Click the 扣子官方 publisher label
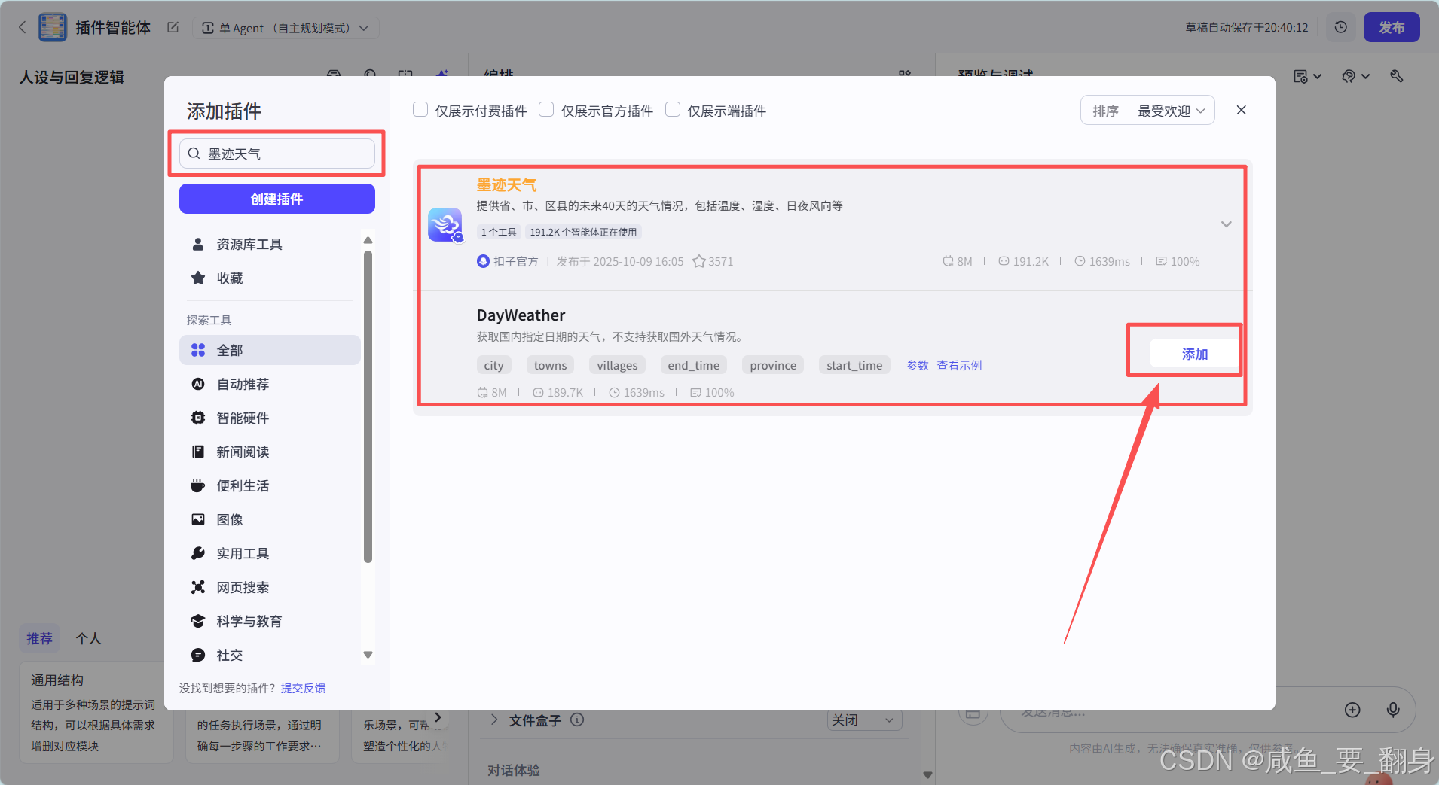 [508, 261]
